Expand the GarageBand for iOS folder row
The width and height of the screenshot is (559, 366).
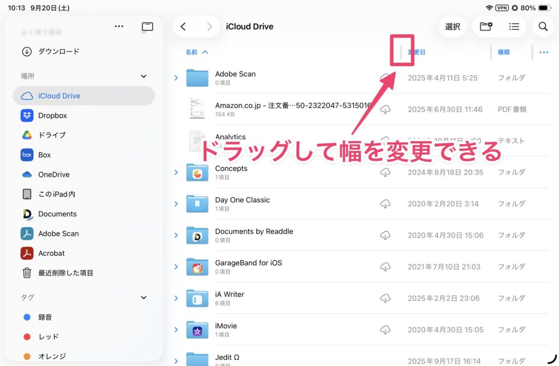pyautogui.click(x=176, y=267)
